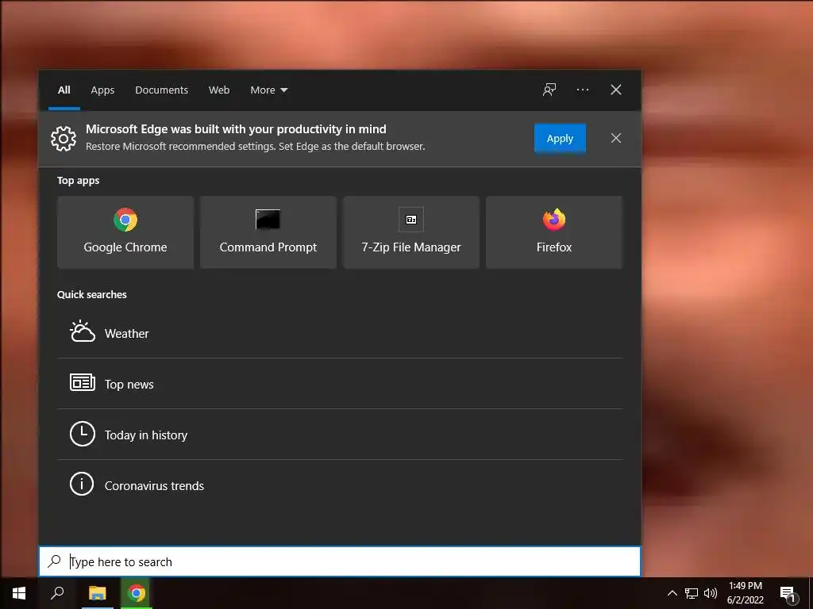The image size is (813, 609).
Task: Switch to the Apps tab
Action: tap(102, 90)
